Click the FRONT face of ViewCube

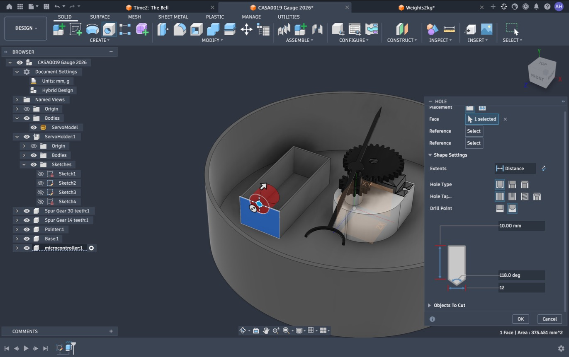click(537, 77)
